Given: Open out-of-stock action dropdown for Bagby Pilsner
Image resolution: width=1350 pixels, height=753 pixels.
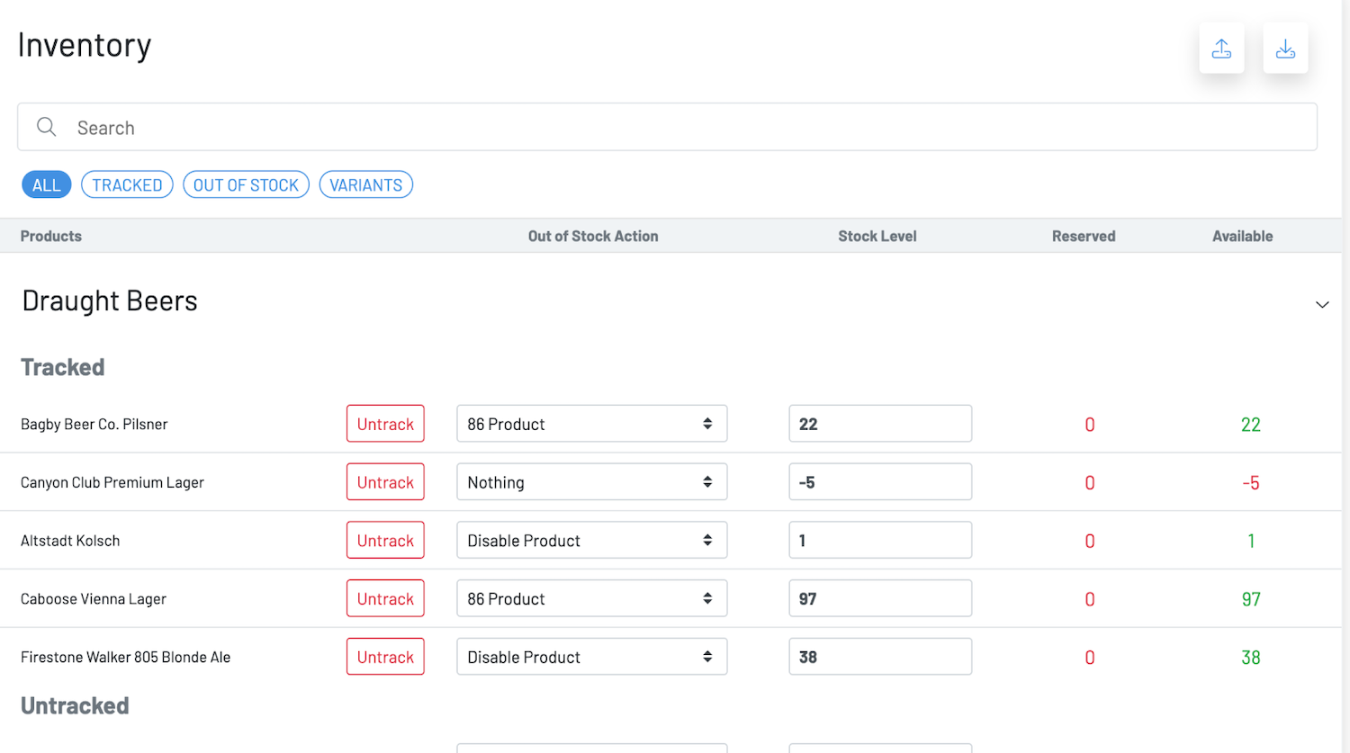Looking at the screenshot, I should pos(591,424).
